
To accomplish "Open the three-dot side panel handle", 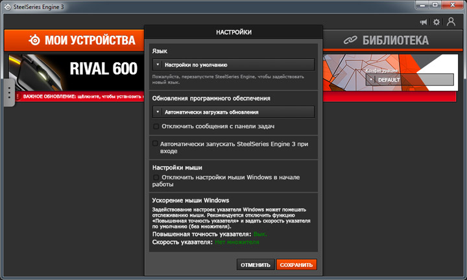I will pos(9,93).
